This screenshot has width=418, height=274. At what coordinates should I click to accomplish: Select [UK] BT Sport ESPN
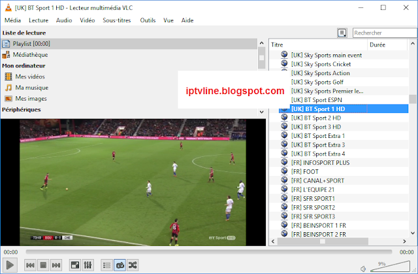[316, 100]
